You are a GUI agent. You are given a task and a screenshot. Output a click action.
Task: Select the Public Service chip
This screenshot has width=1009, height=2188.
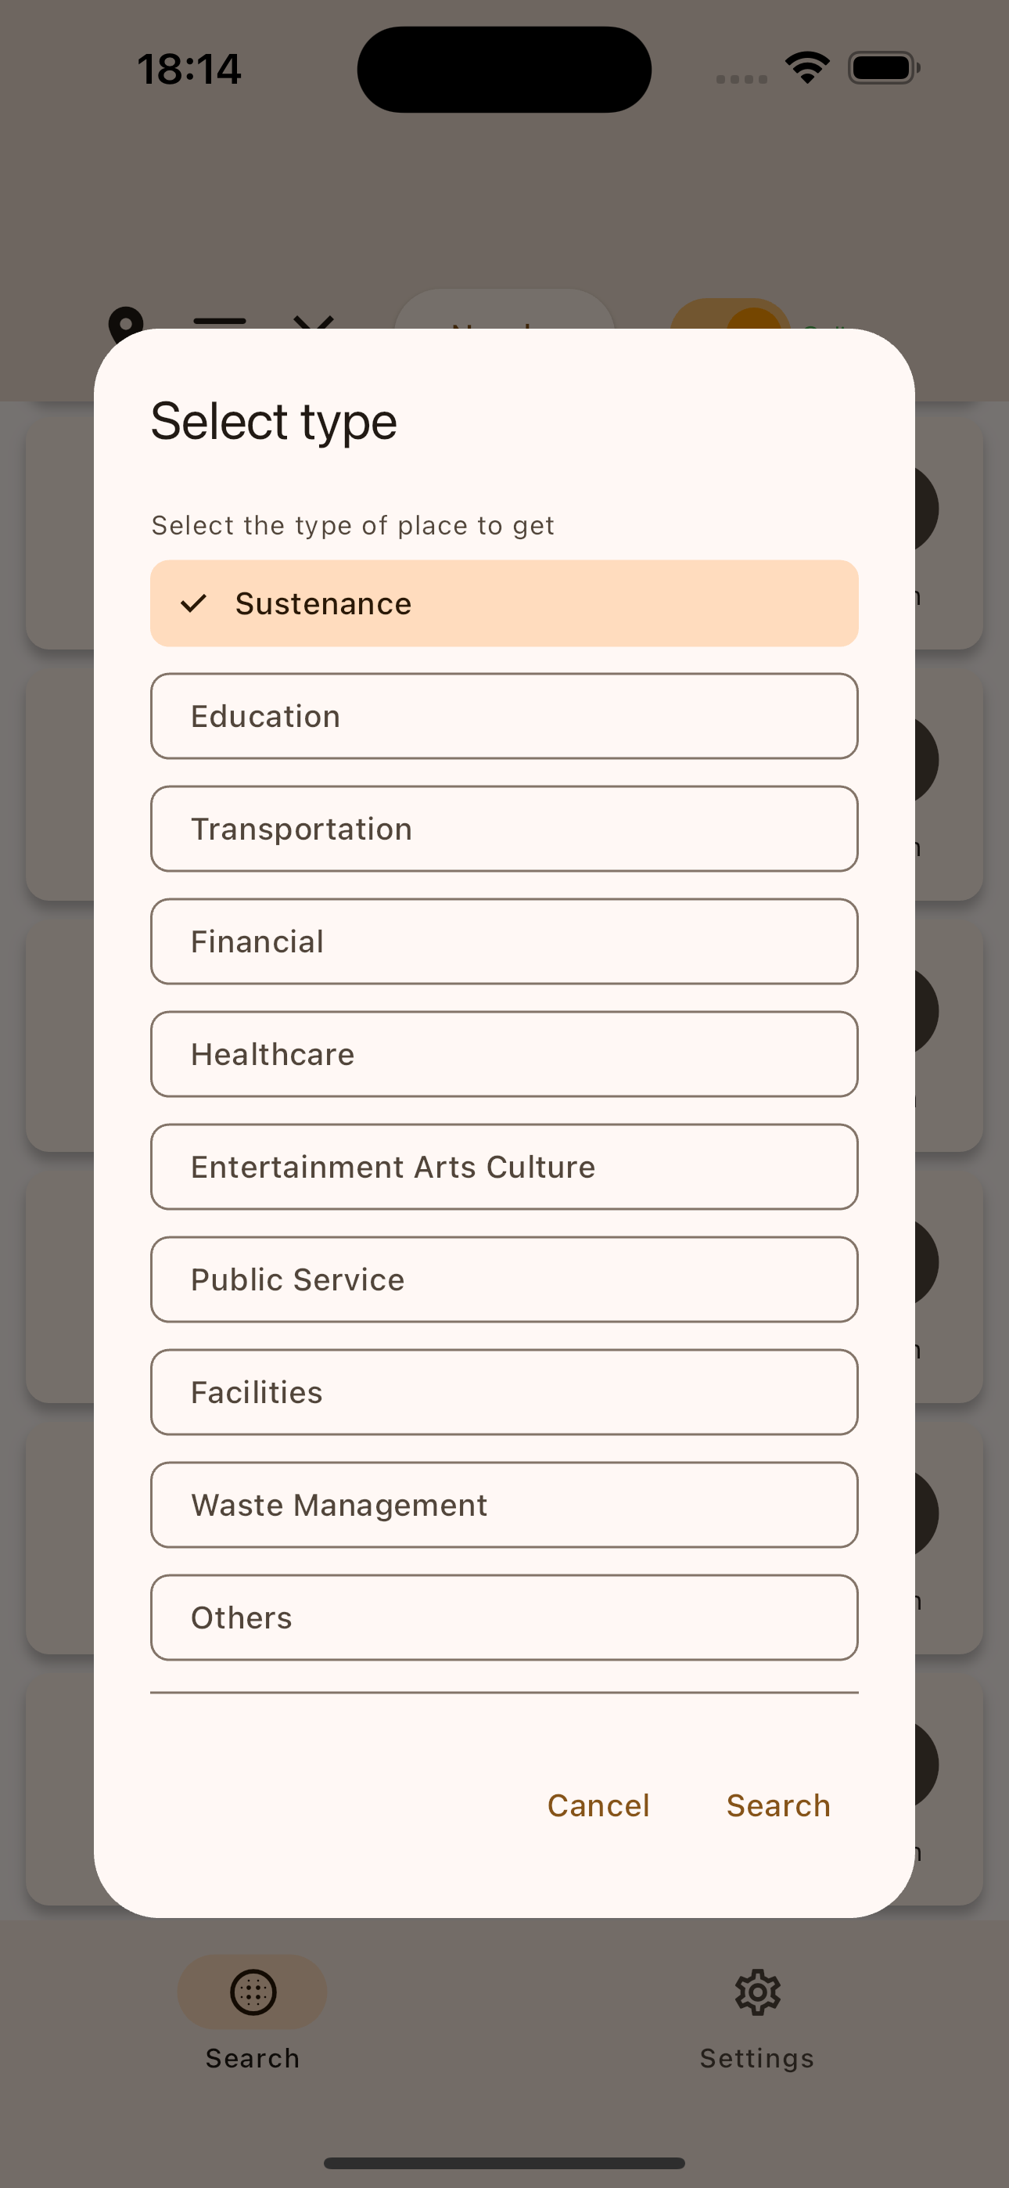(x=504, y=1279)
